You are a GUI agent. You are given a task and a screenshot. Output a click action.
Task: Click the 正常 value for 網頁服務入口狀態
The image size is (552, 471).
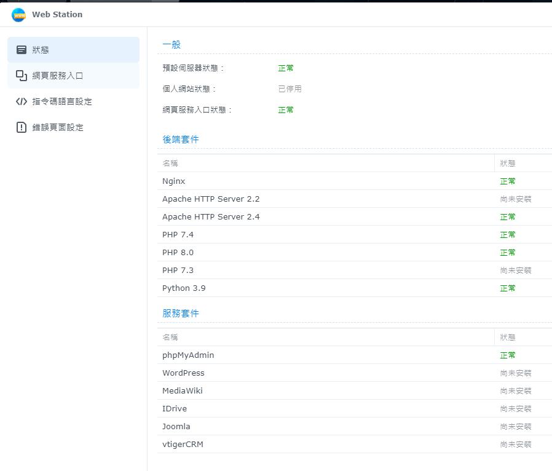[x=285, y=110]
